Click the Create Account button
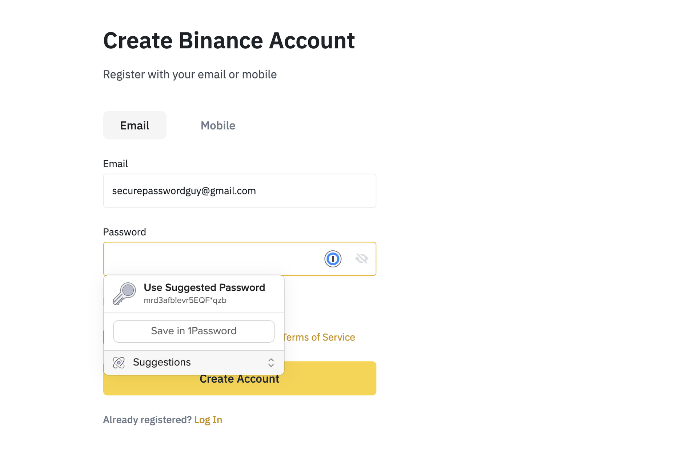The width and height of the screenshot is (698, 468). (239, 378)
